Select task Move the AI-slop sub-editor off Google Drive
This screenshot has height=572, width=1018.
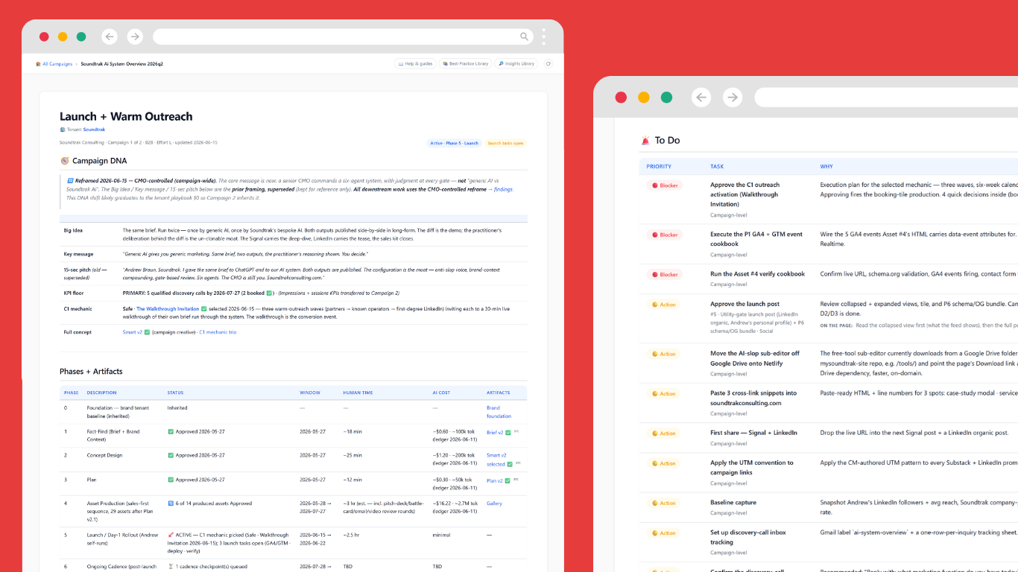click(755, 358)
